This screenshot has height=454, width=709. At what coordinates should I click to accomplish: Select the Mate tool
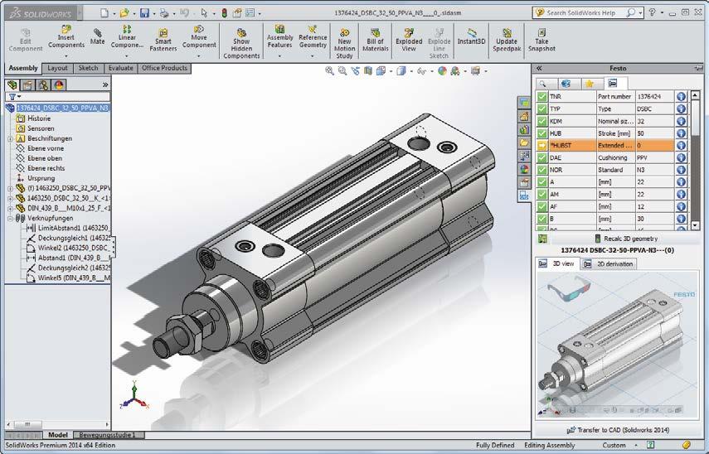pos(97,36)
